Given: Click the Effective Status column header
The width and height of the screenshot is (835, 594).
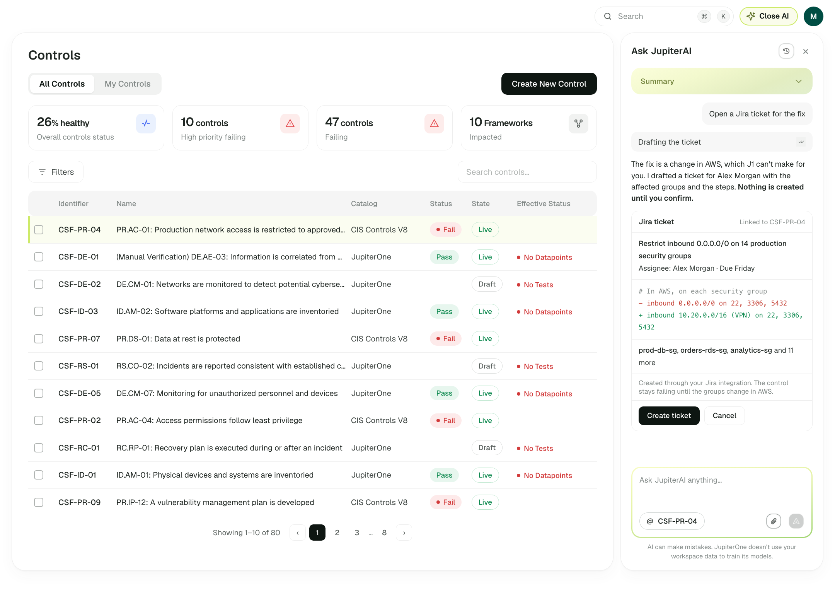Looking at the screenshot, I should pyautogui.click(x=544, y=203).
